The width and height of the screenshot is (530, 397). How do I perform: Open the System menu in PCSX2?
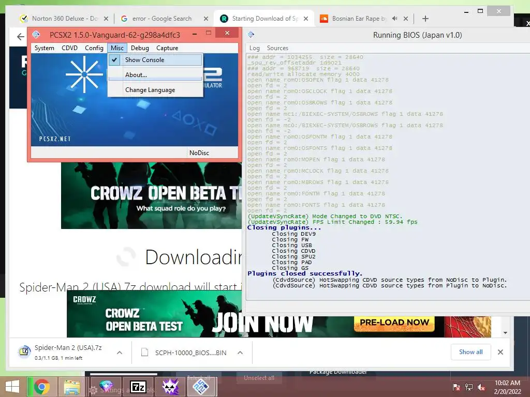pyautogui.click(x=45, y=48)
